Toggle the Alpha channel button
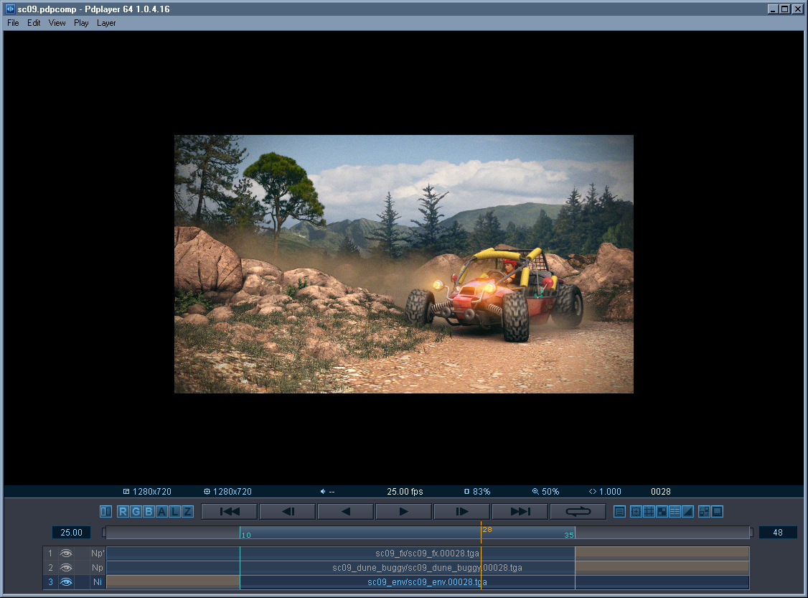This screenshot has width=808, height=598. point(161,511)
